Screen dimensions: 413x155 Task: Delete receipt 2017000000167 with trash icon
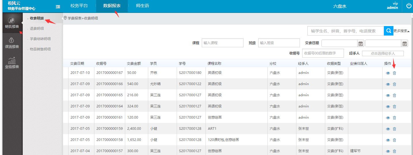395,73
